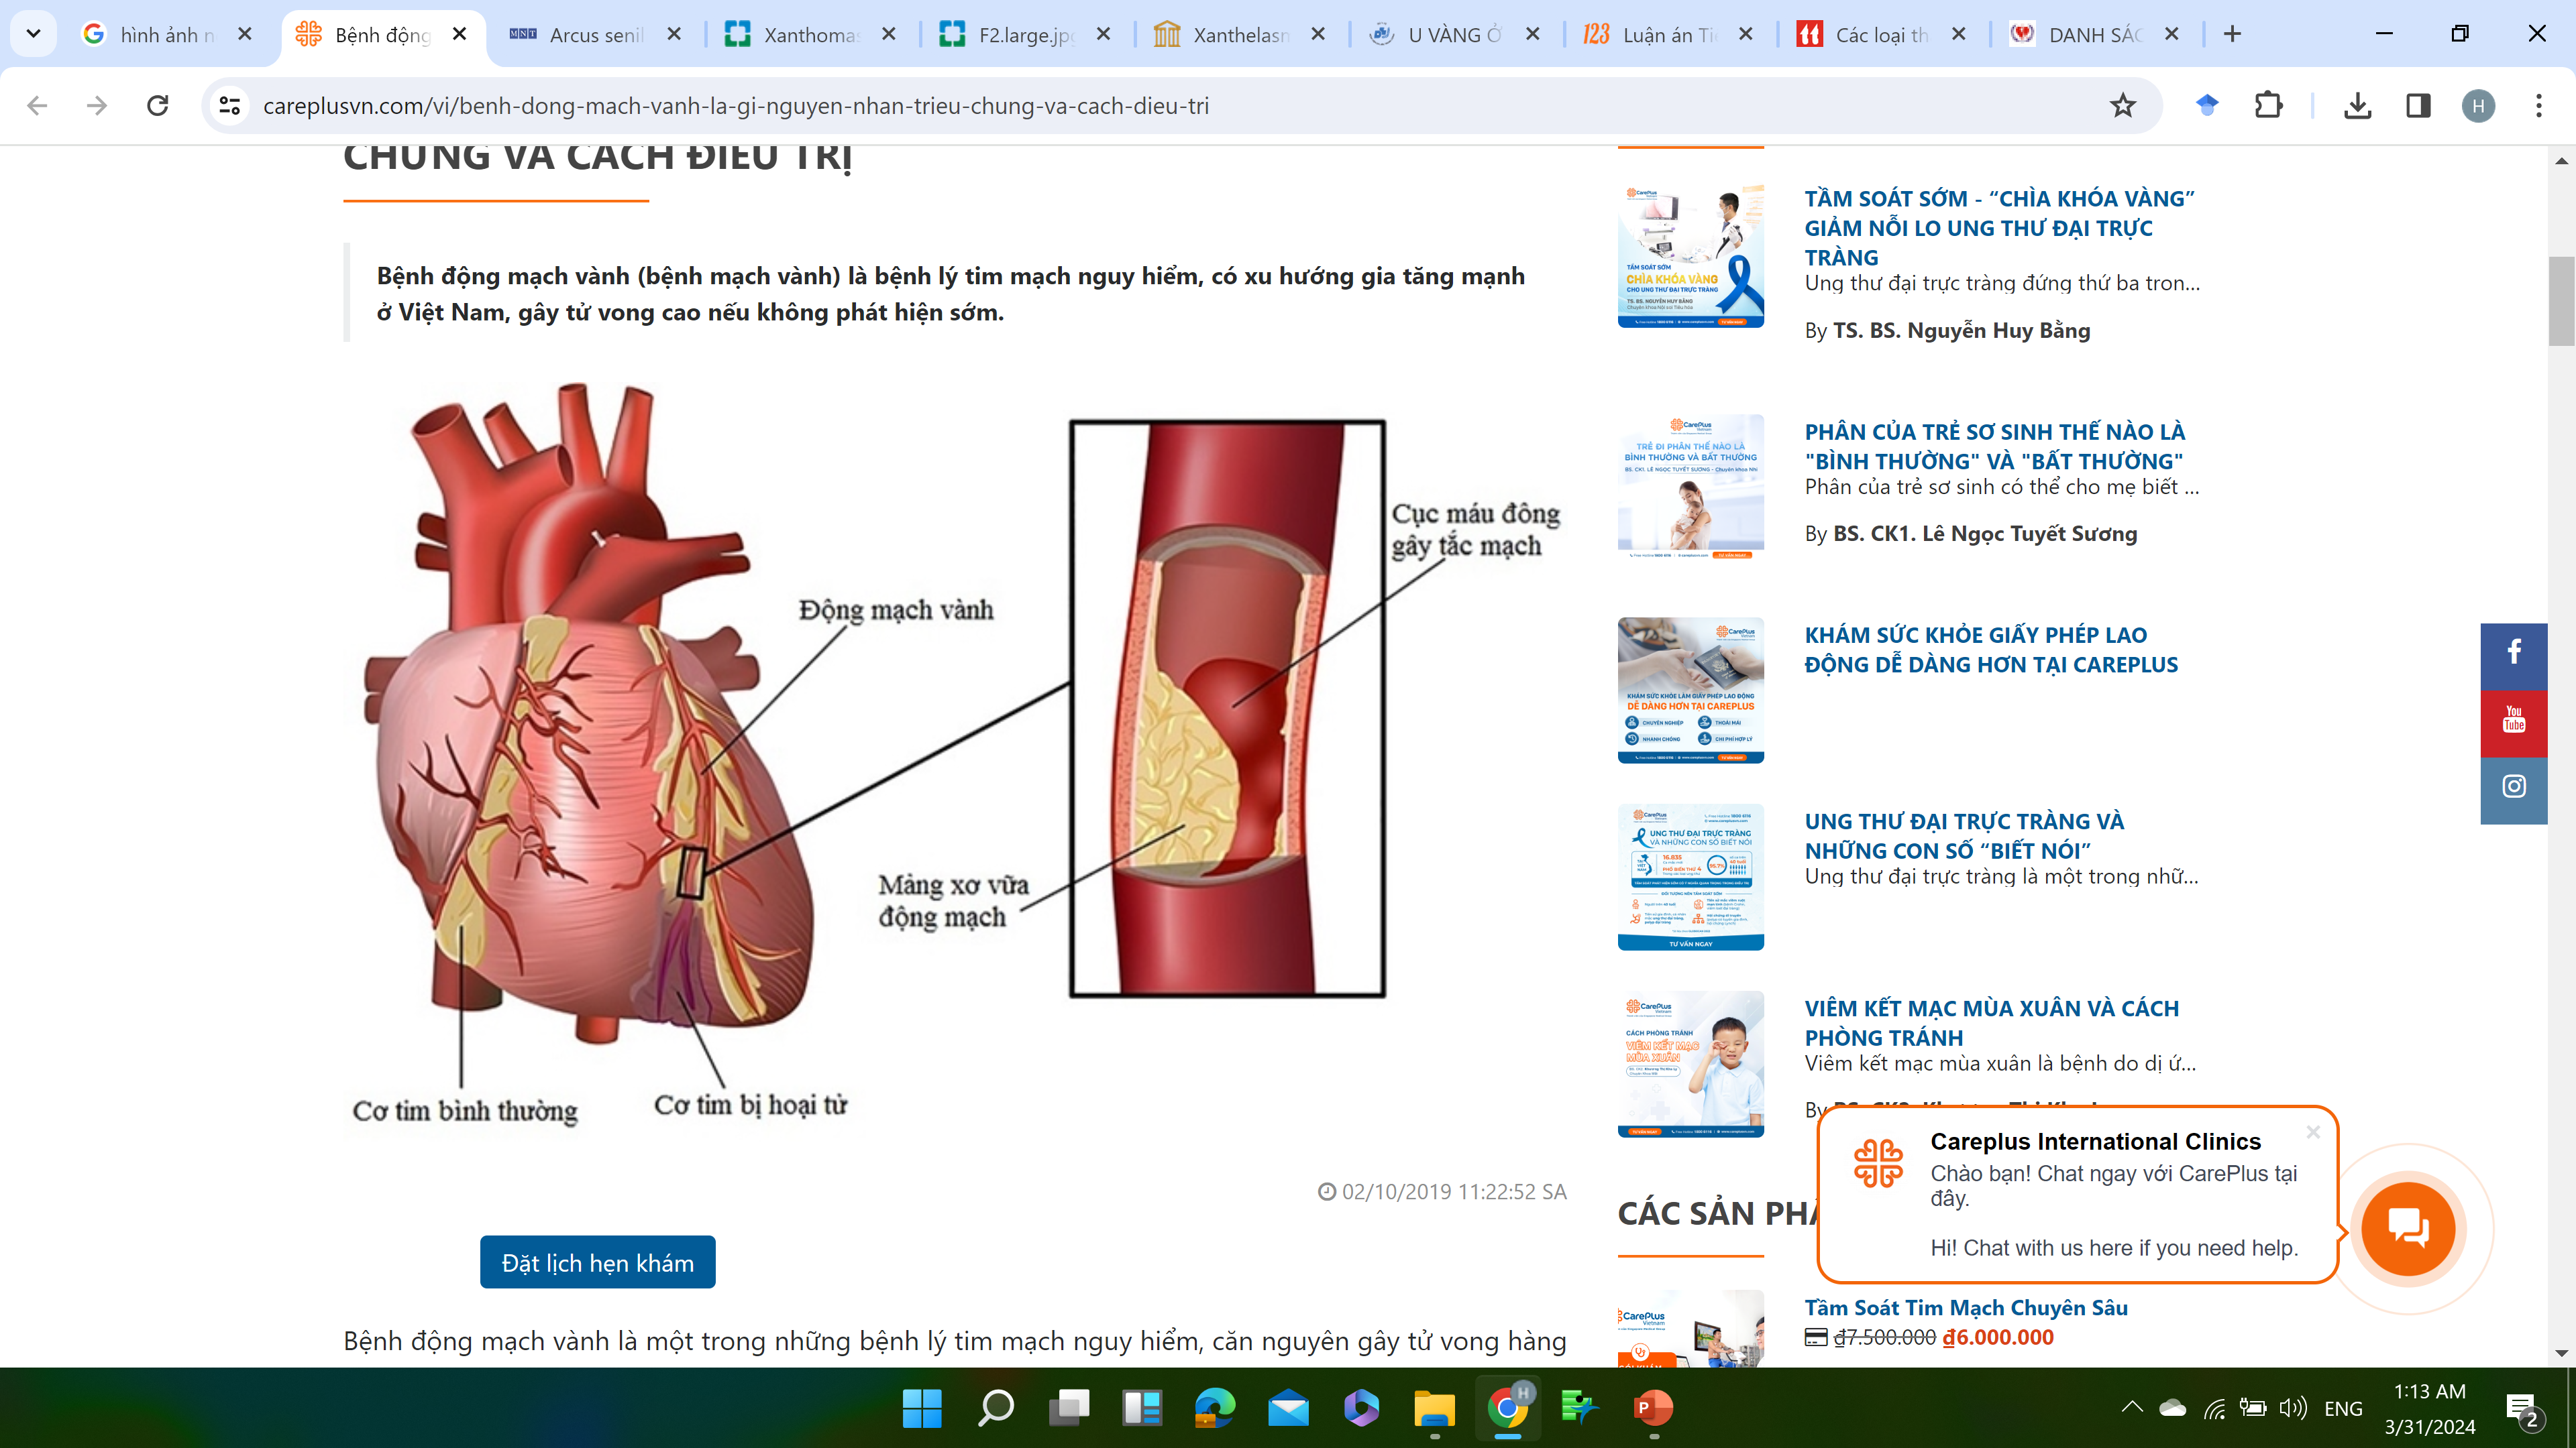Open the profile 'H' avatar menu
Viewport: 2576px width, 1448px height.
2478,106
